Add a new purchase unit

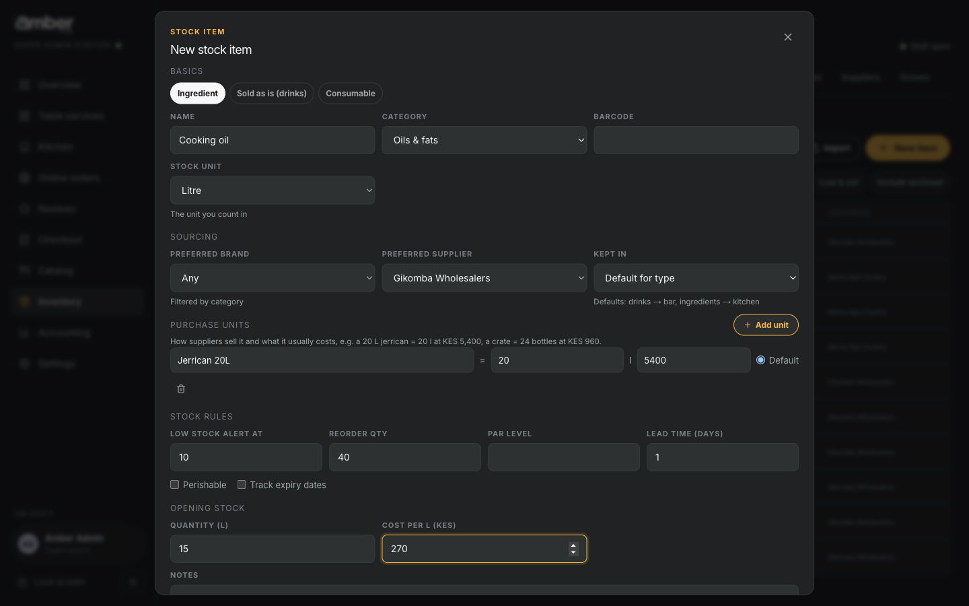point(766,325)
